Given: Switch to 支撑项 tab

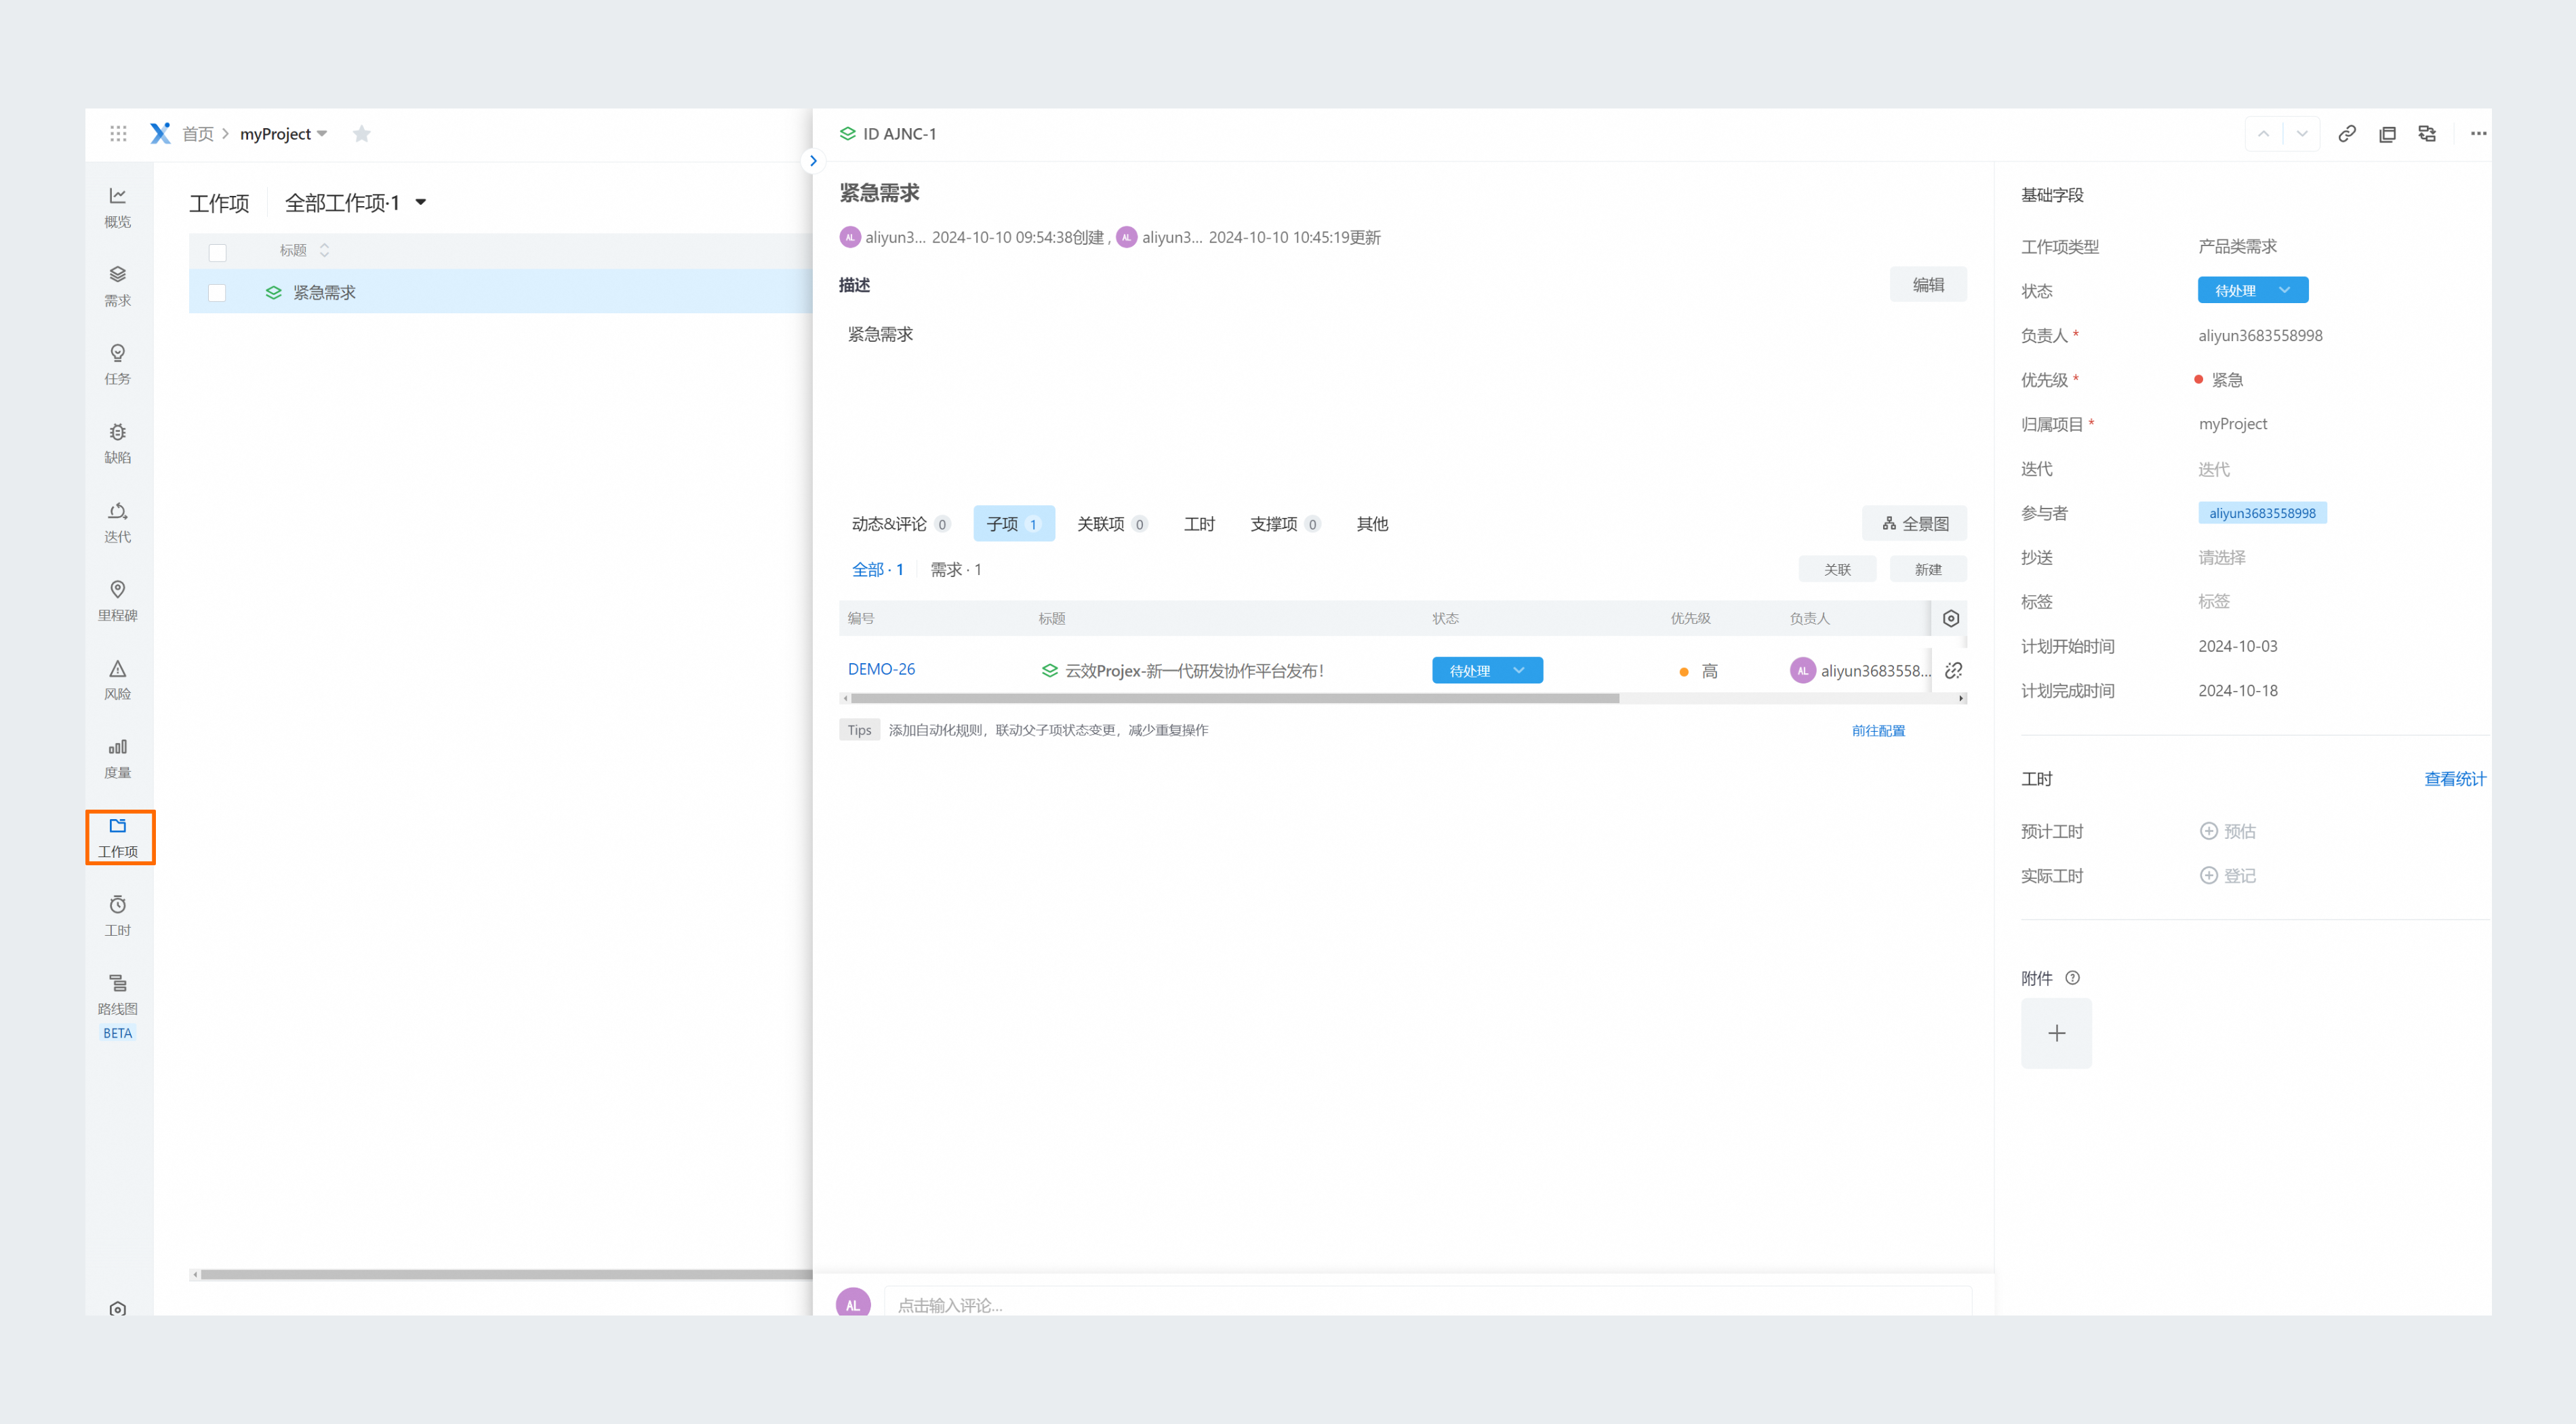Looking at the screenshot, I should (x=1285, y=523).
